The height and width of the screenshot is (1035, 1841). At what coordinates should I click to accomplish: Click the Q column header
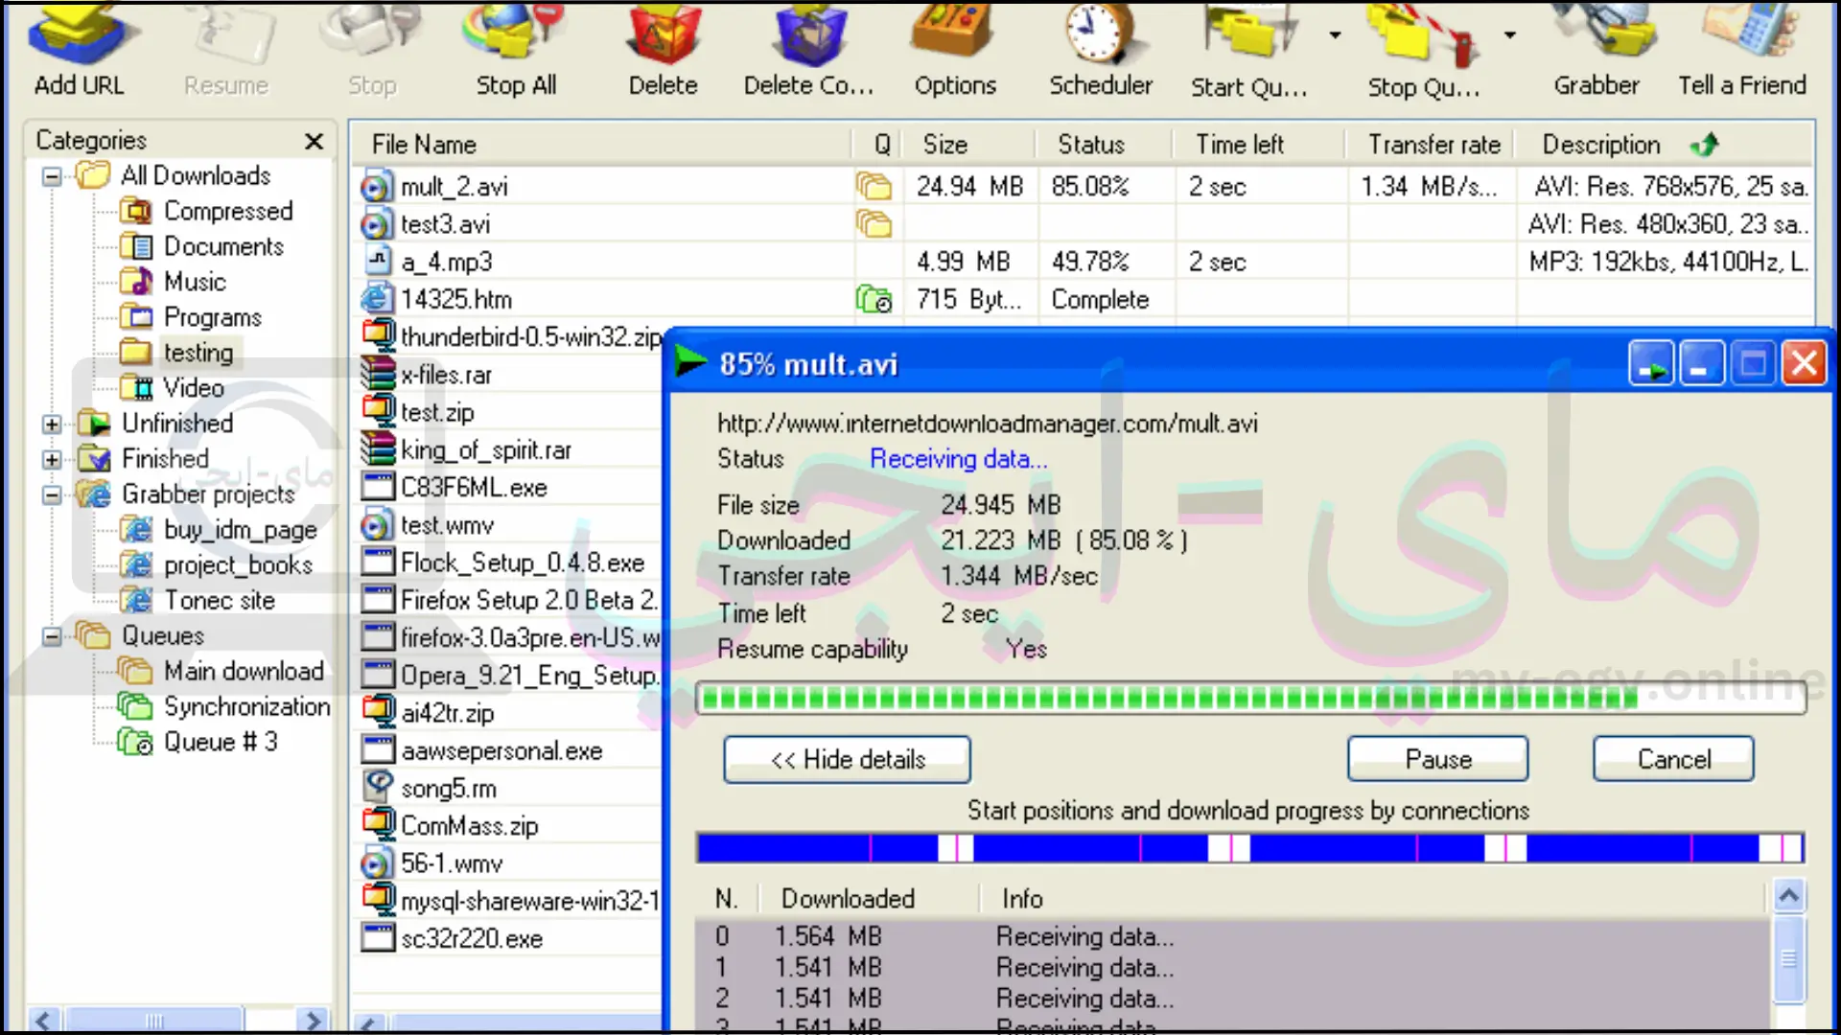(880, 145)
